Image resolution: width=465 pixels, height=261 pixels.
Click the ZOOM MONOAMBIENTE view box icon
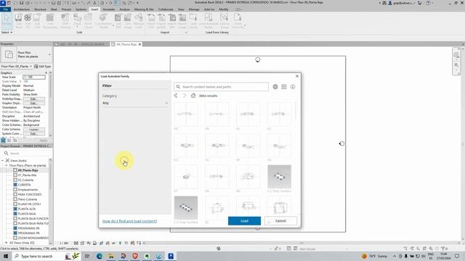point(15,238)
